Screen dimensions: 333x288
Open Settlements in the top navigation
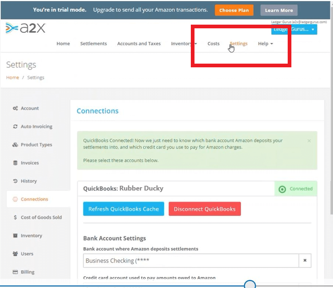94,44
